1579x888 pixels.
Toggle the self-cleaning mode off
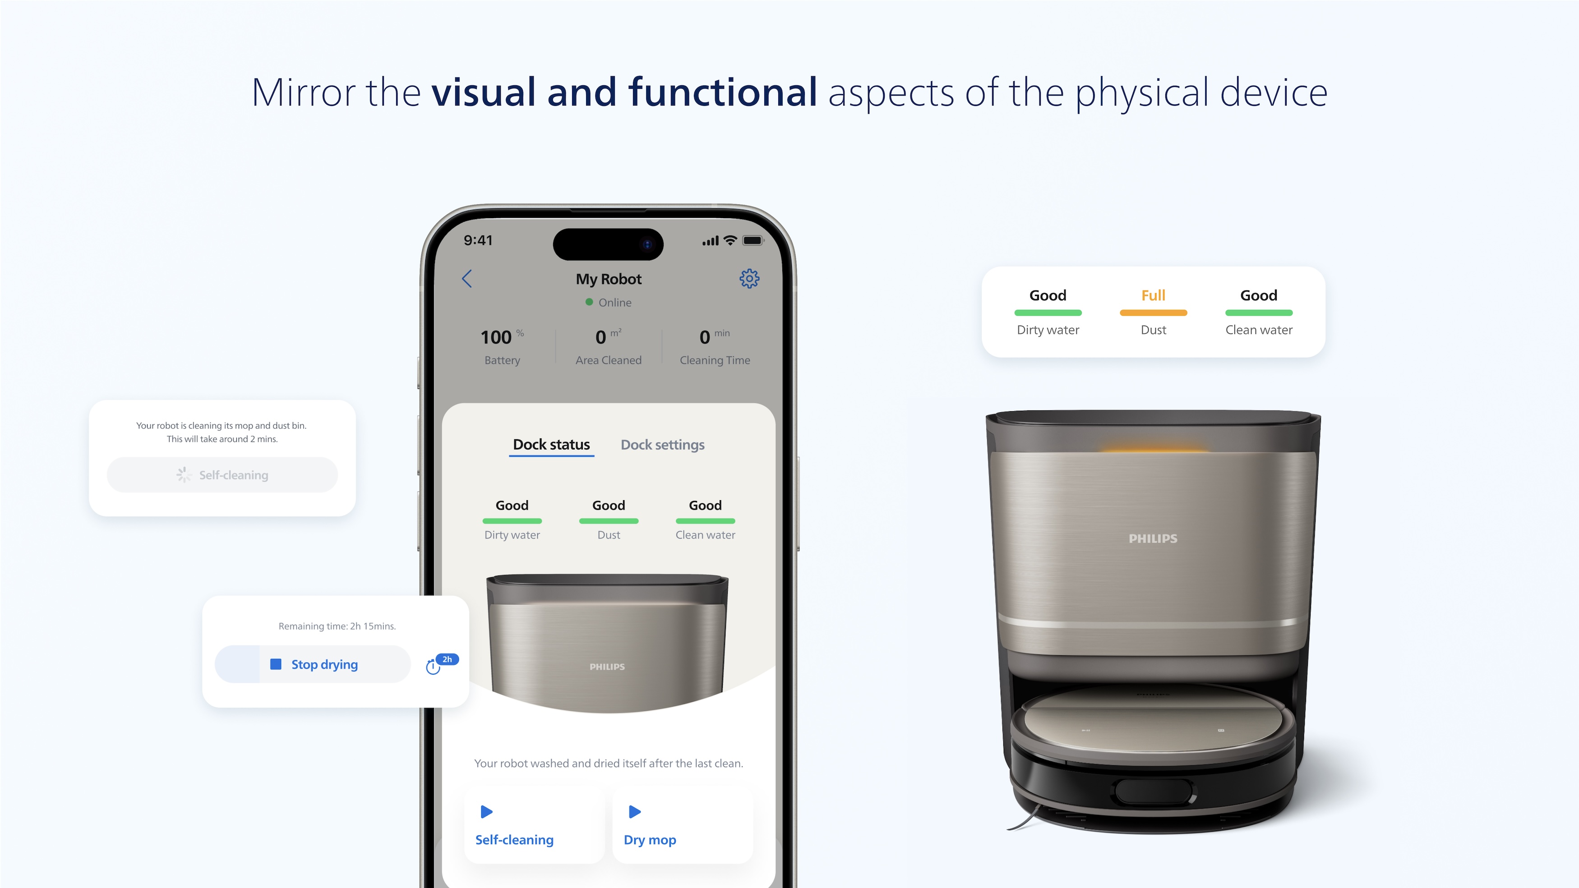[x=222, y=474]
